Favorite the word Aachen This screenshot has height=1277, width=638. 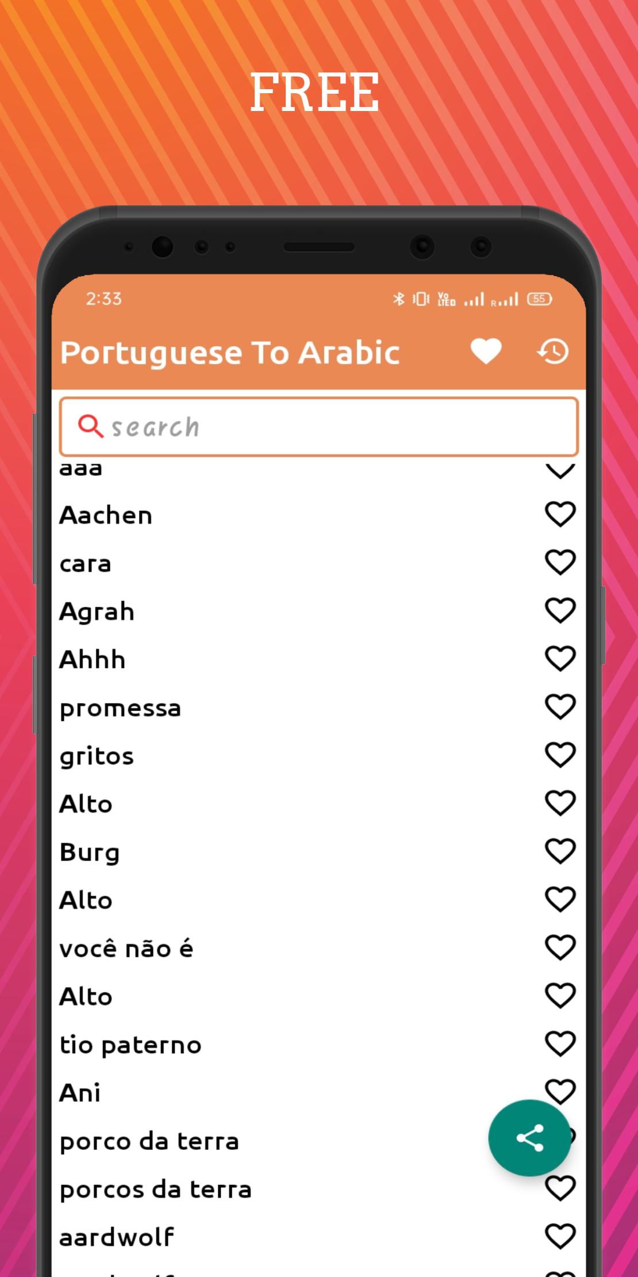pyautogui.click(x=560, y=514)
